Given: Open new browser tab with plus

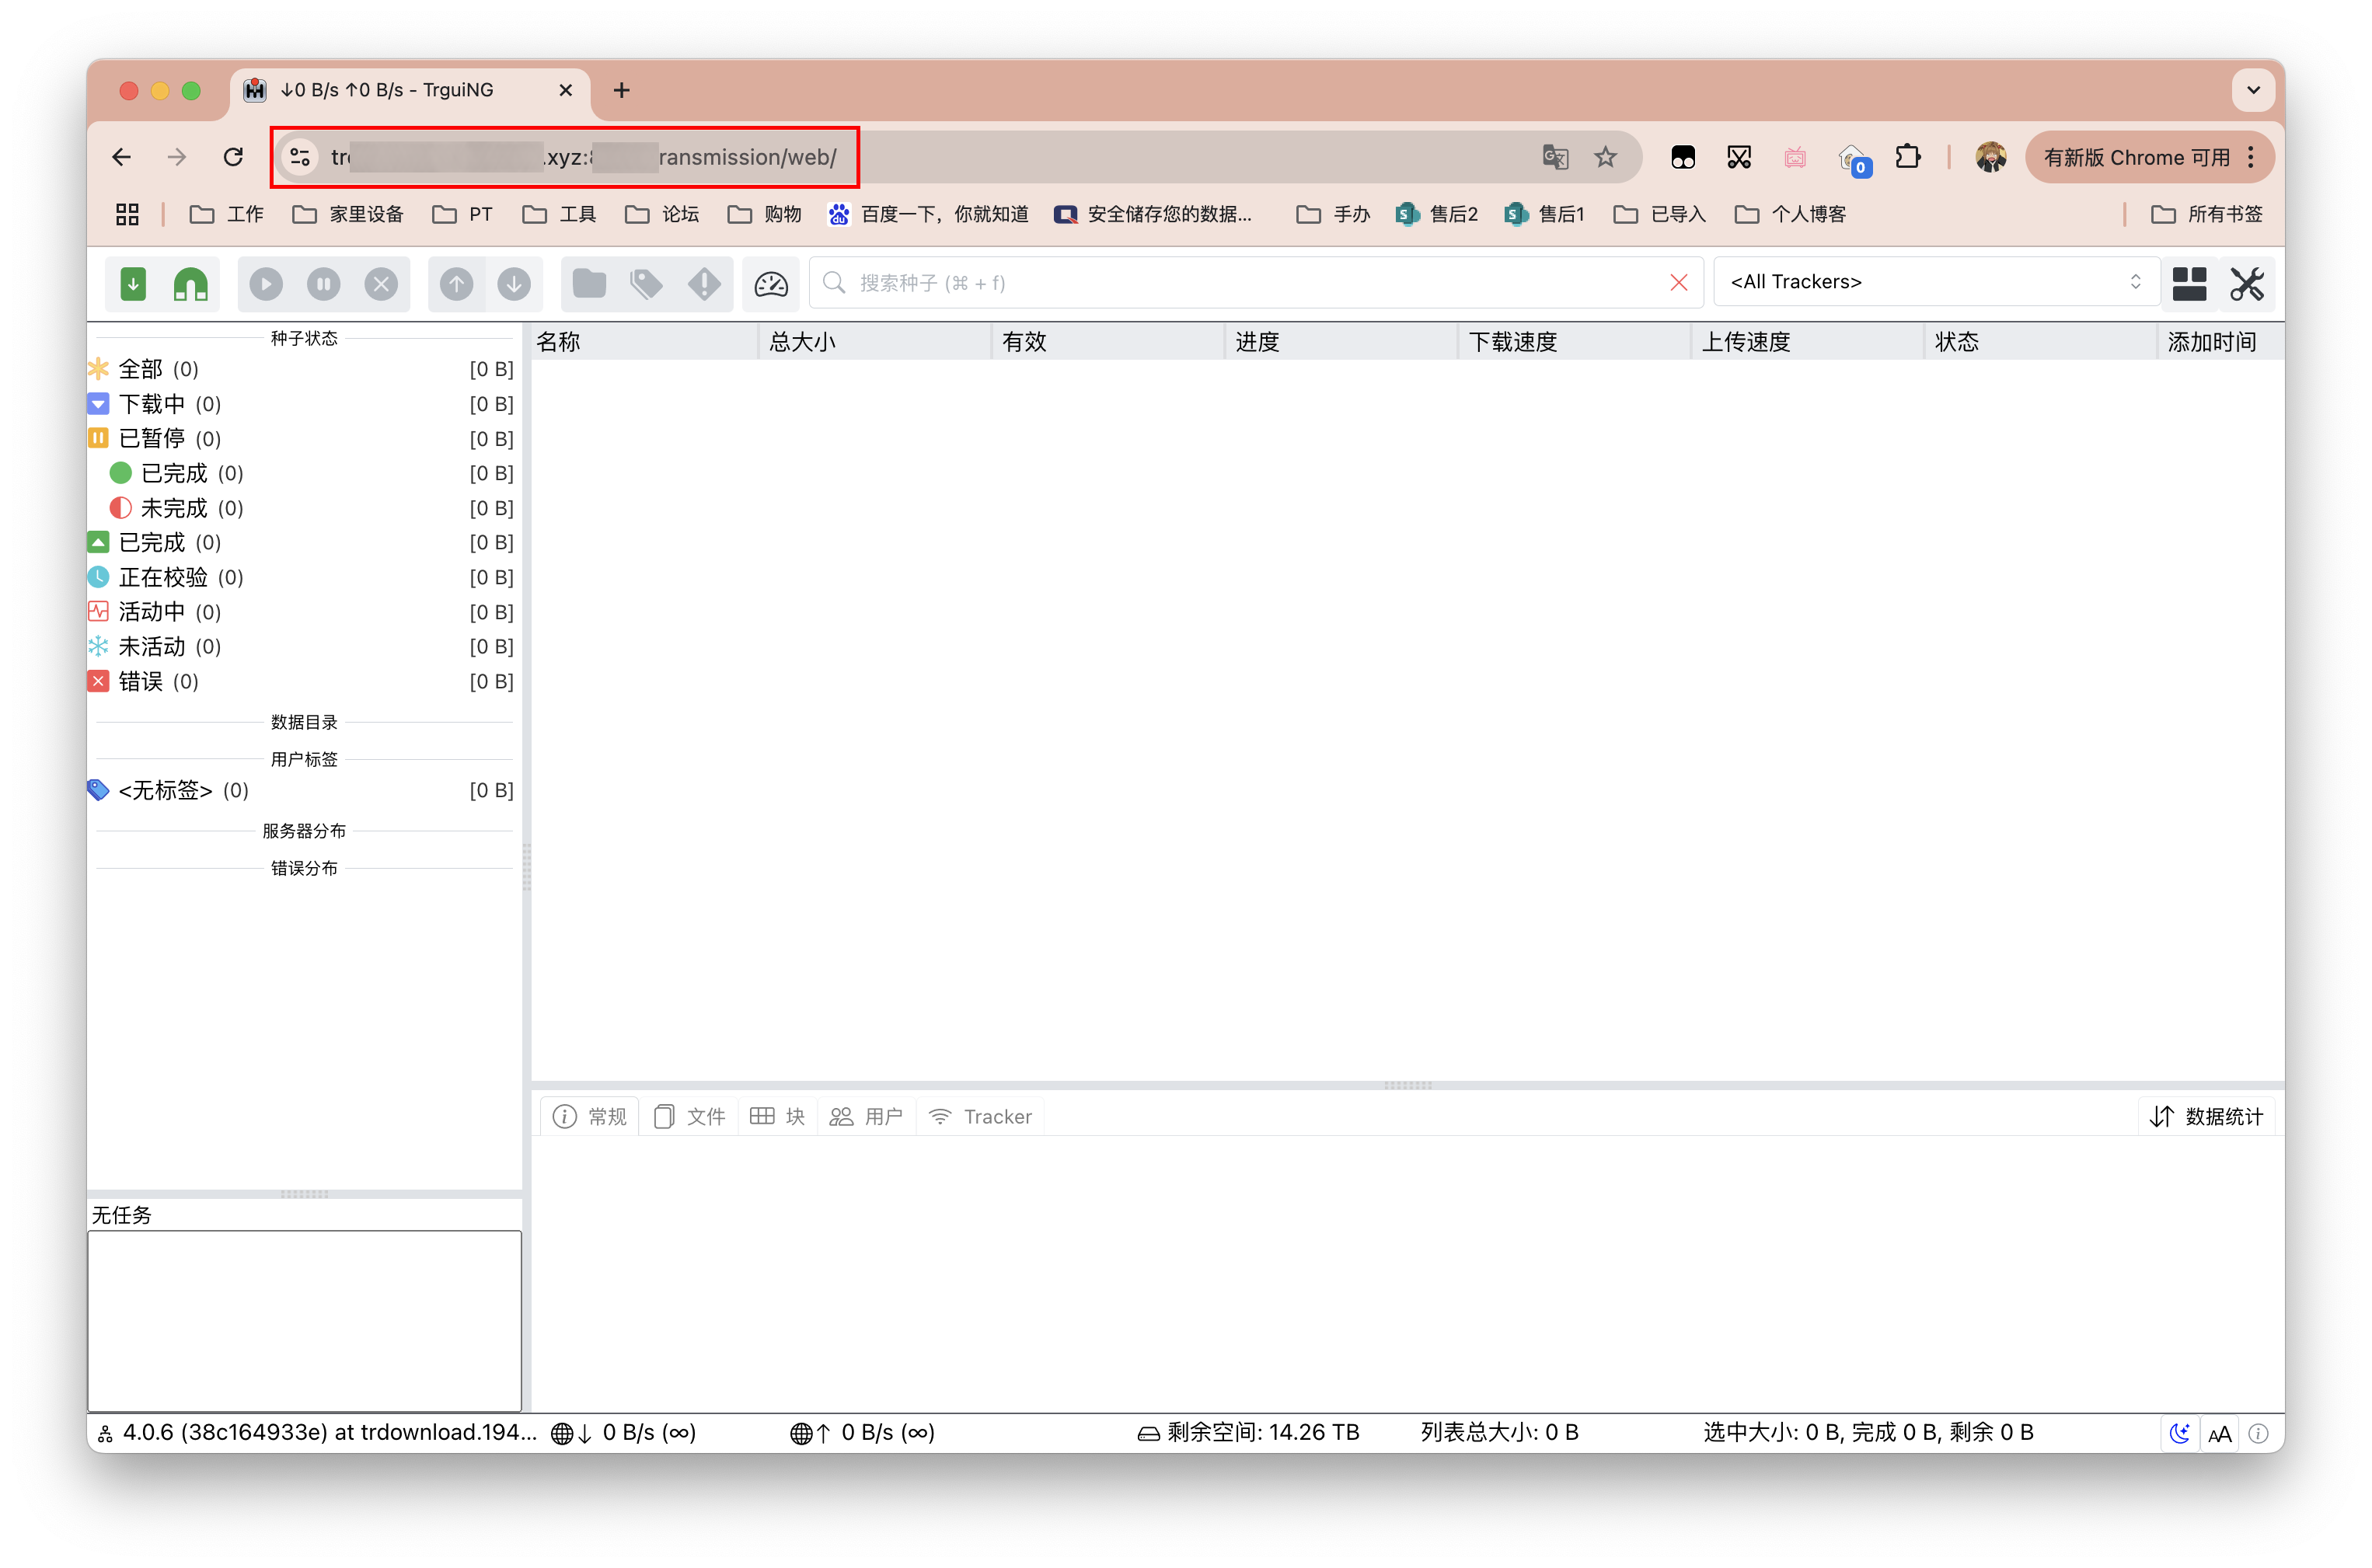Looking at the screenshot, I should click(622, 90).
